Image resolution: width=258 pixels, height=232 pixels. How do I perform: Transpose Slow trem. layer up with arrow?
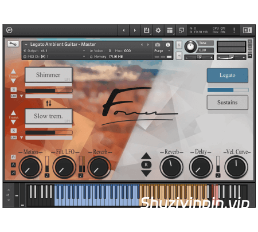13,113
